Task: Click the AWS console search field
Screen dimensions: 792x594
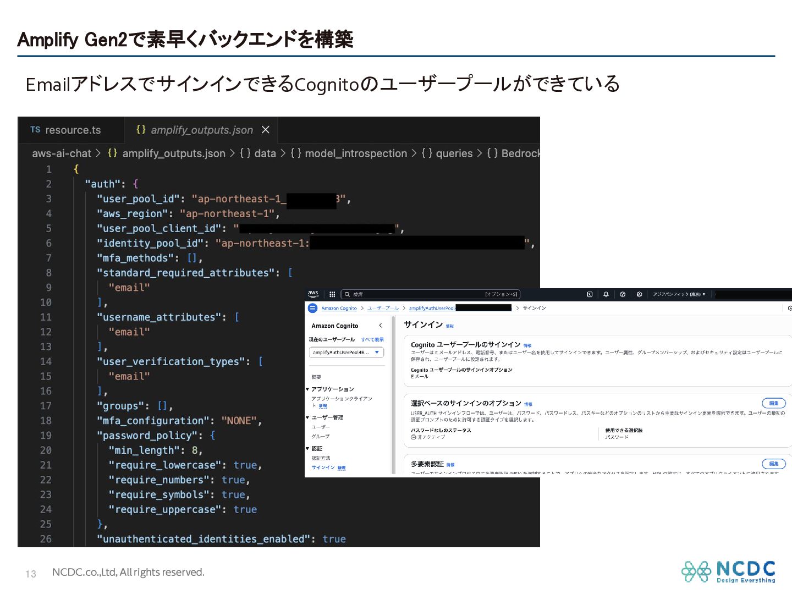Action: [430, 294]
